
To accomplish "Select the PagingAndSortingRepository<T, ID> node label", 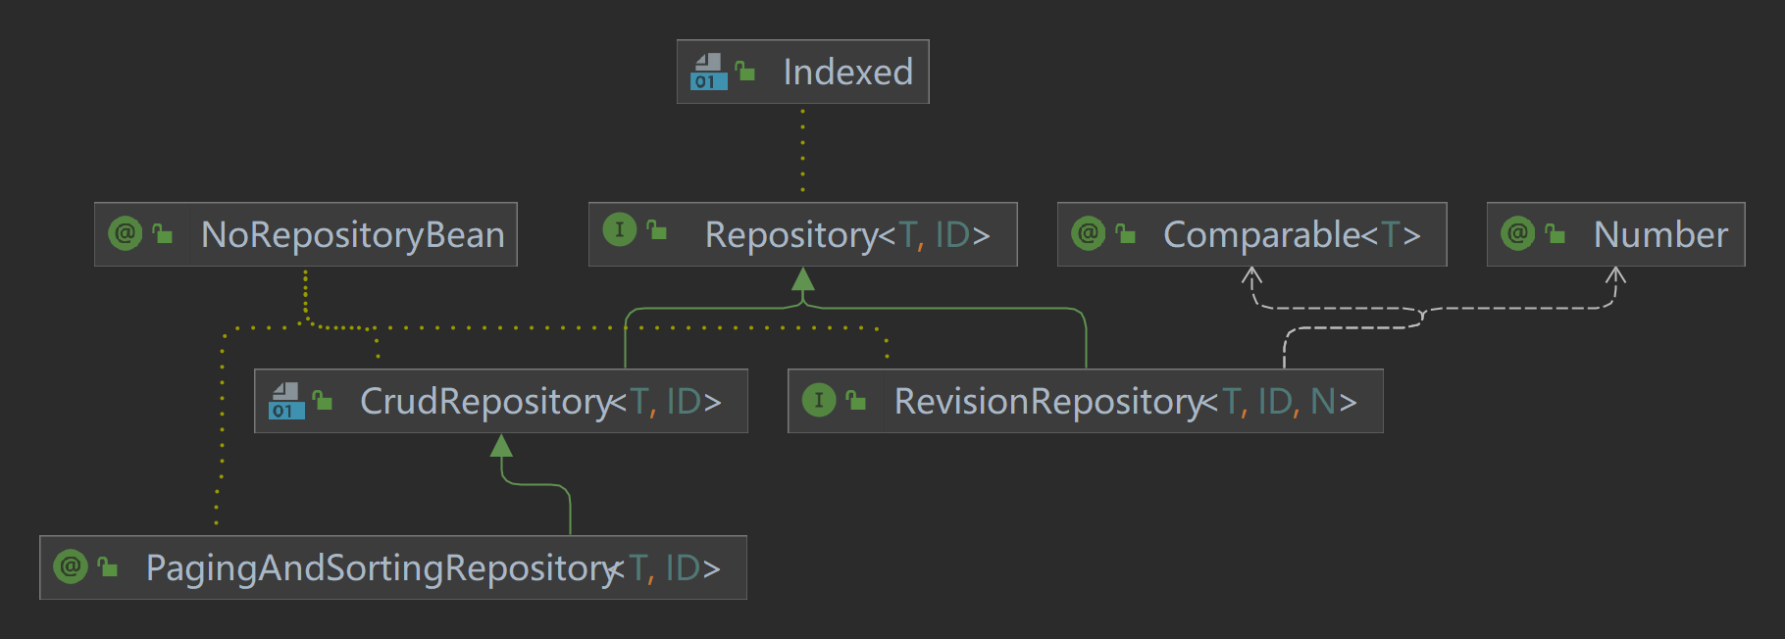I will pos(433,568).
